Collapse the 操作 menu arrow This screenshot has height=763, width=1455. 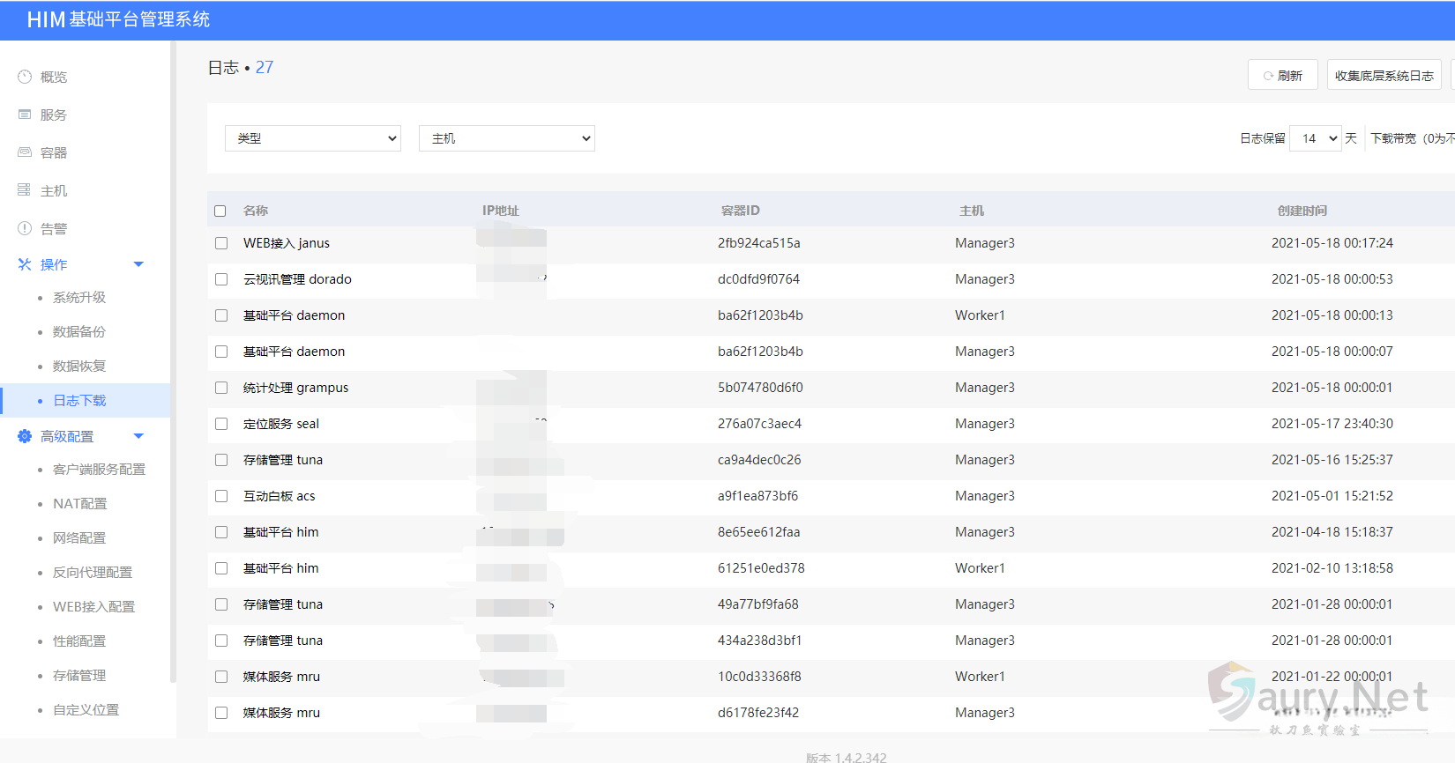(138, 264)
